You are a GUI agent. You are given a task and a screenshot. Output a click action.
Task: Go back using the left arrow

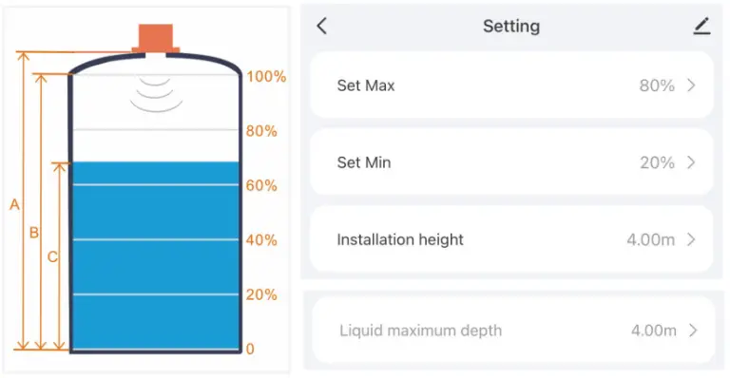[x=322, y=26]
